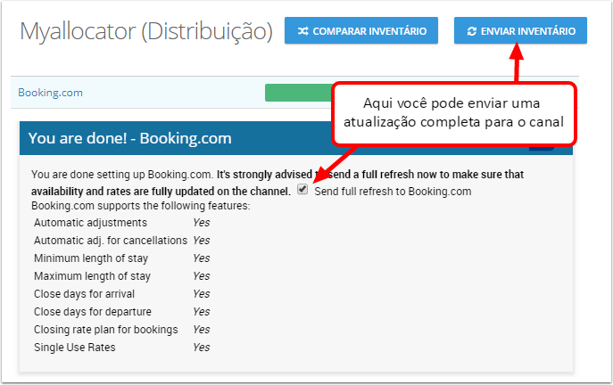Click the Yes value for Close days for arrival
This screenshot has width=613, height=385.
tap(202, 293)
